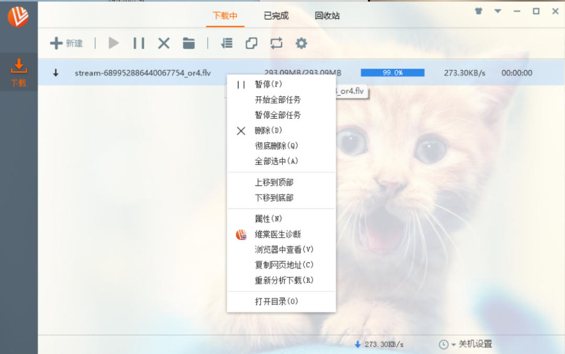Start the selected download with play
The width and height of the screenshot is (565, 354).
coord(114,43)
